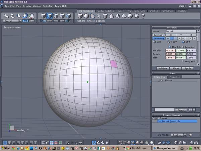Set smoothing level to 3
Viewport: 201px width, 151px height.
tap(179, 38)
